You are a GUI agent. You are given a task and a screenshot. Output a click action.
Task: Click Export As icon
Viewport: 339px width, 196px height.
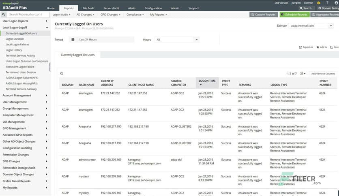pos(300,47)
